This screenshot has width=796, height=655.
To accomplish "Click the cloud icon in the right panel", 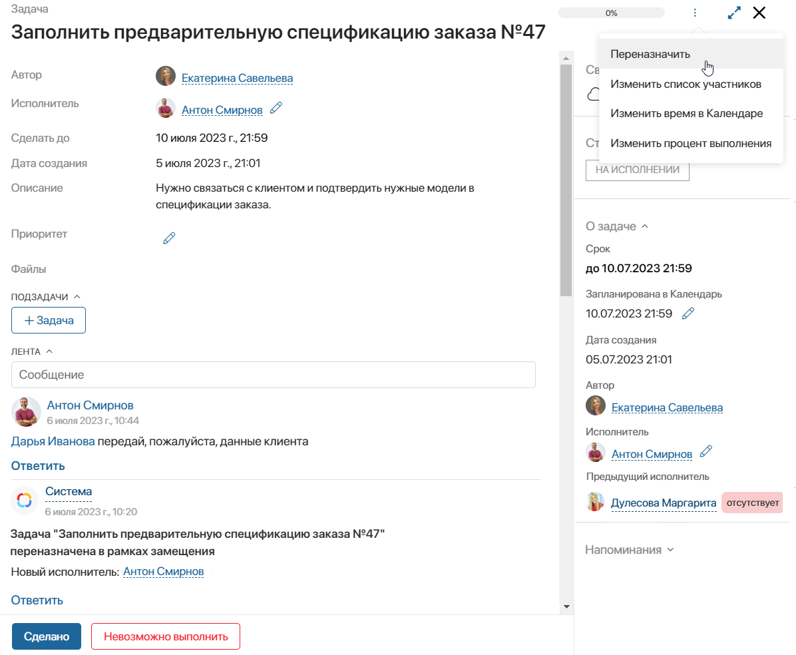I will [593, 95].
